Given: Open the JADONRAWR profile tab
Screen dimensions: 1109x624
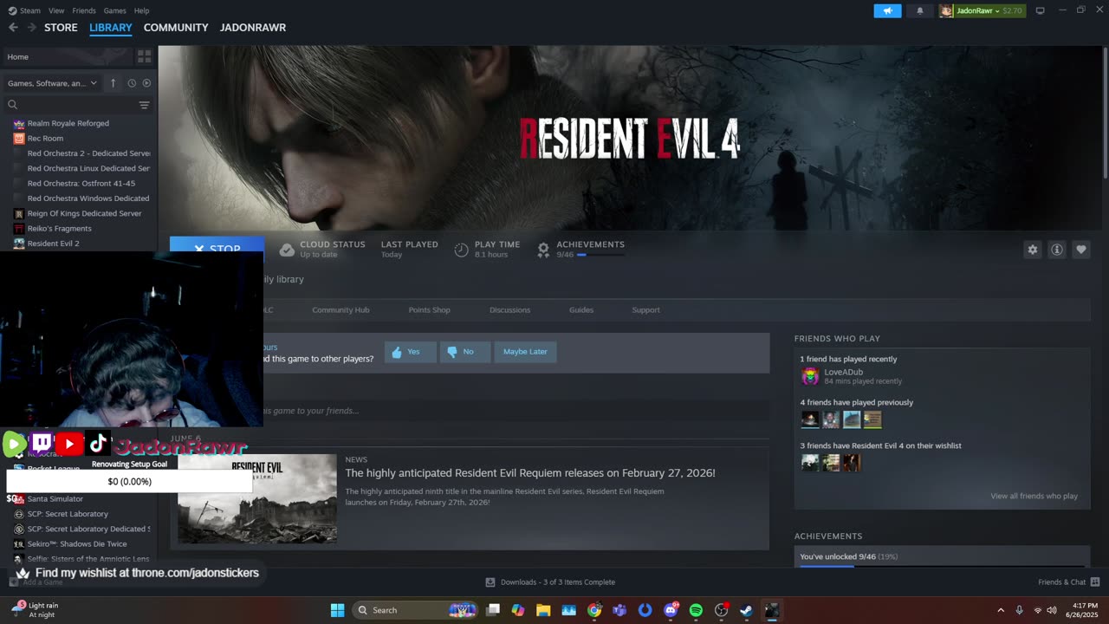Looking at the screenshot, I should pyautogui.click(x=253, y=28).
